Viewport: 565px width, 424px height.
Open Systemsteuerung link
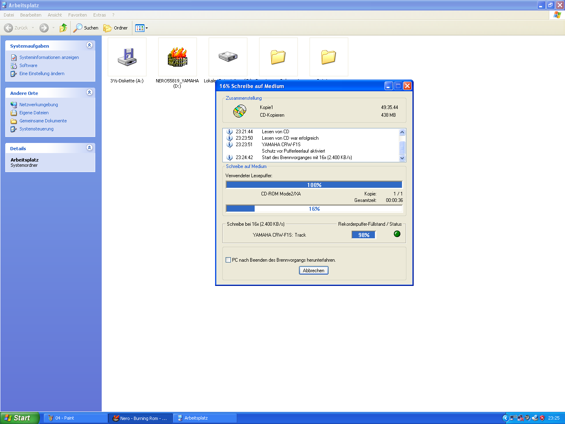coord(36,129)
